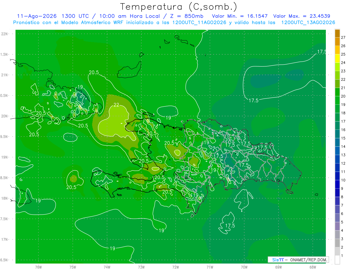
Task: Select the date text "11-Ago-2026"
Action: tap(37, 16)
